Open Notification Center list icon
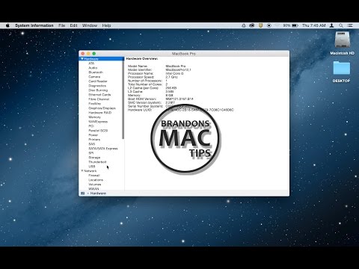Viewport: 359px width, 269px height. pyautogui.click(x=350, y=25)
